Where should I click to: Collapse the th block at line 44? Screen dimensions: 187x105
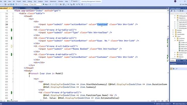point(13,38)
